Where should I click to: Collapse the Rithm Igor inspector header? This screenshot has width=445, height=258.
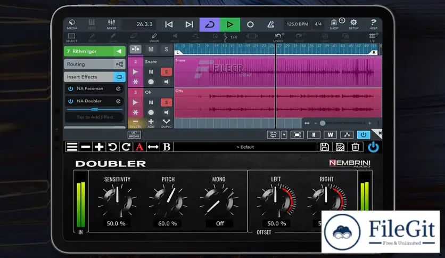95,51
